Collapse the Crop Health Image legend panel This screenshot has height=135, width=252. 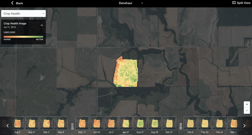42,25
